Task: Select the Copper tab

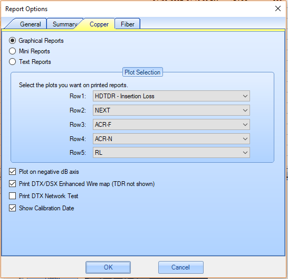Action: click(x=99, y=24)
